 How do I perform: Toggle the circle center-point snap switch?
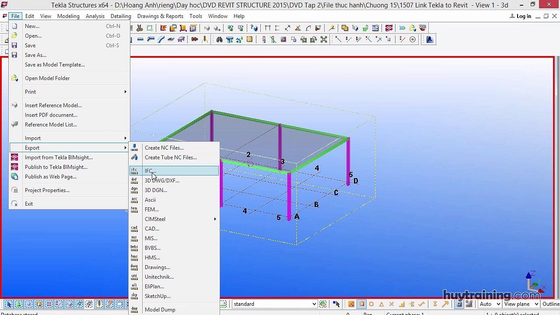coord(371,304)
